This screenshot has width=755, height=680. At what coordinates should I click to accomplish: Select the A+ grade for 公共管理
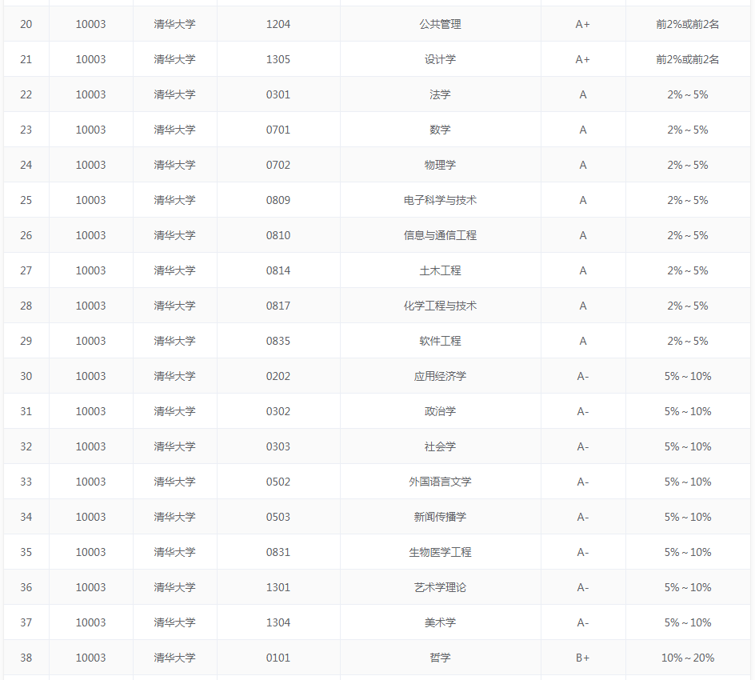pyautogui.click(x=582, y=24)
